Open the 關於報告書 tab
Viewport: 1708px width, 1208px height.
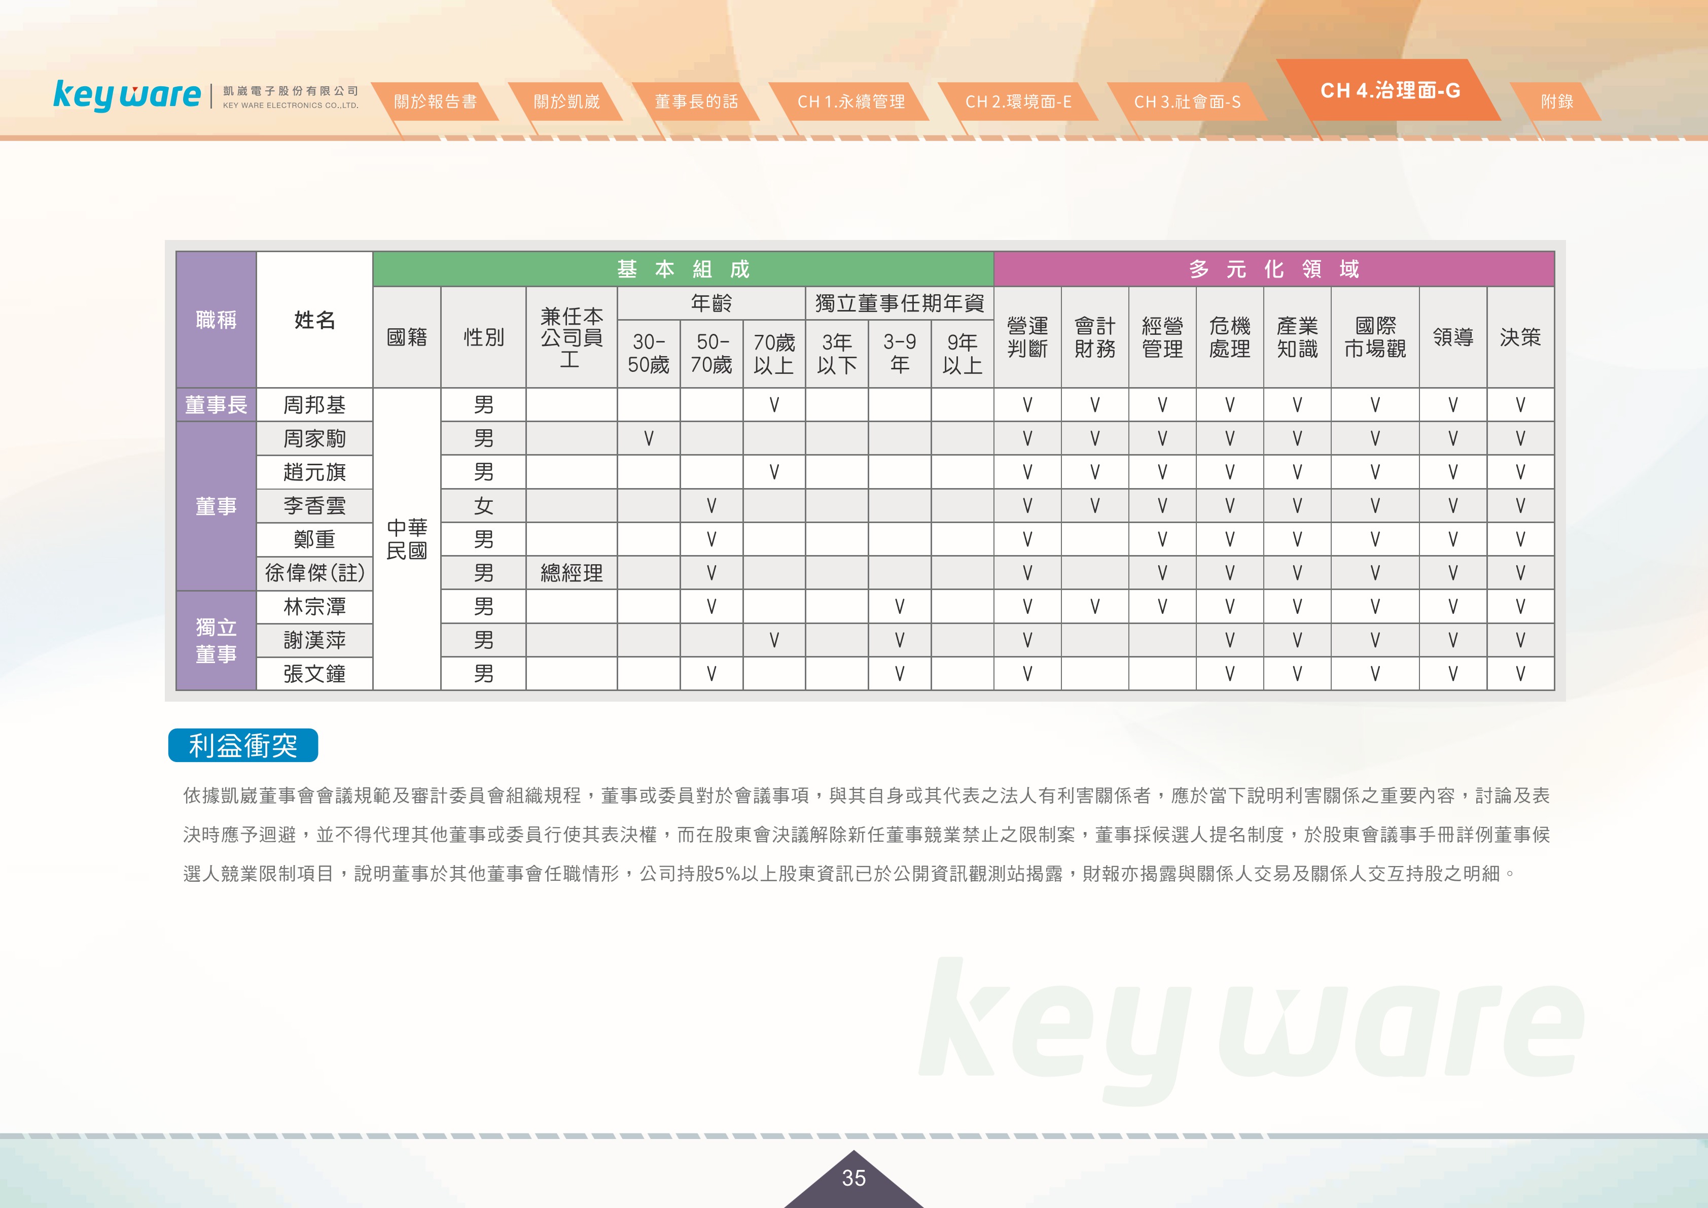[x=435, y=101]
